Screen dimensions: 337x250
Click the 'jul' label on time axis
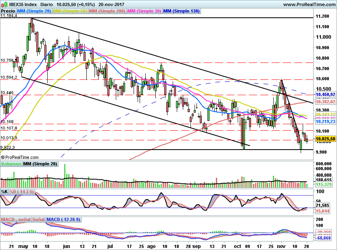110,246
